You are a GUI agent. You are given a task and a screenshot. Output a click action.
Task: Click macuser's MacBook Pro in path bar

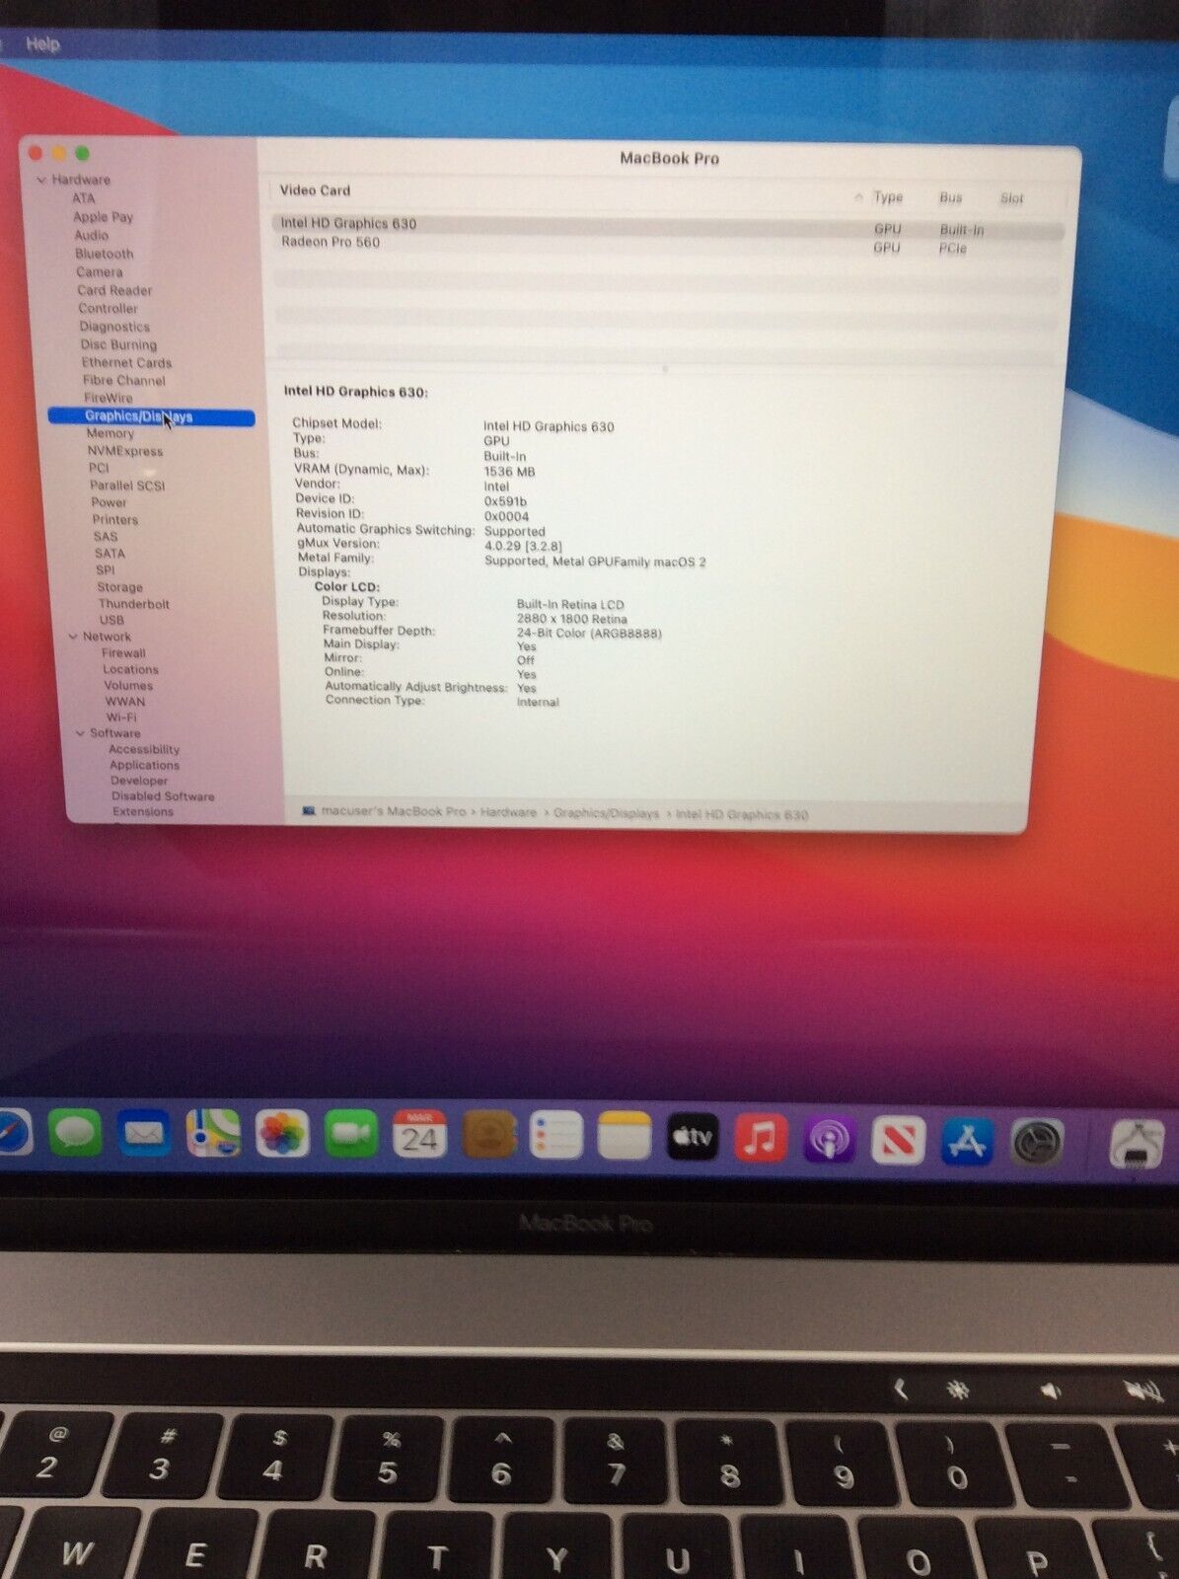(x=393, y=811)
